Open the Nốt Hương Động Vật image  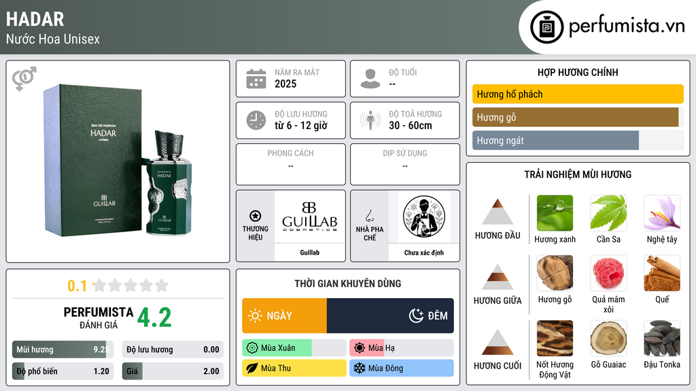pos(555,339)
